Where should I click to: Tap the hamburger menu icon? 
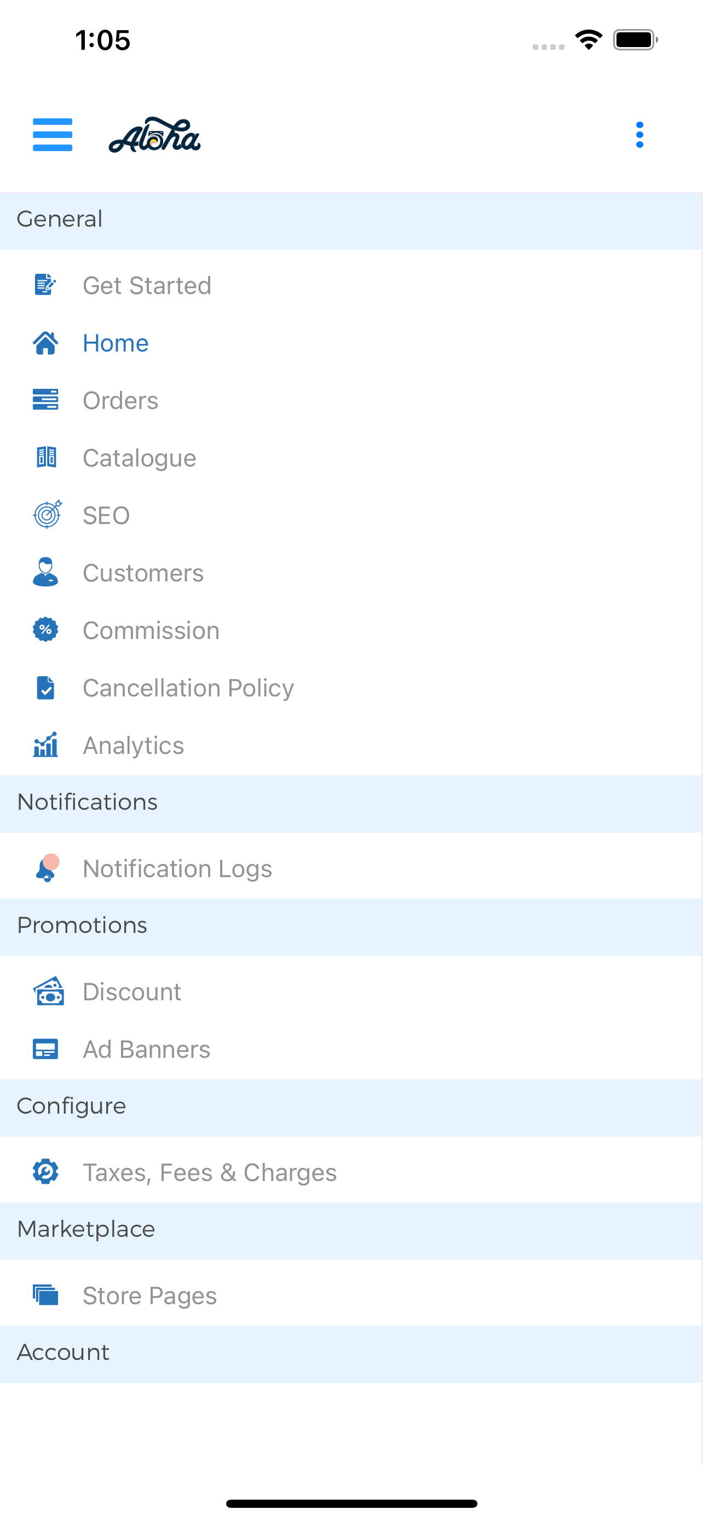point(53,135)
